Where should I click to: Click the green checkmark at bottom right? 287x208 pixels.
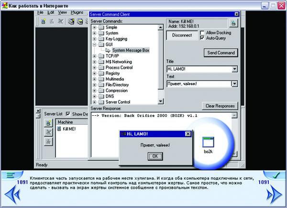click(x=276, y=175)
